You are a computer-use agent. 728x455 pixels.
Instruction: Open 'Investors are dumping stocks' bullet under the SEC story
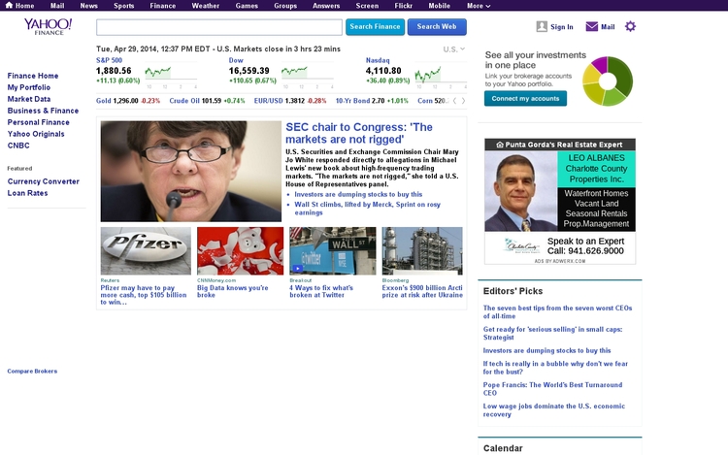coord(358,194)
